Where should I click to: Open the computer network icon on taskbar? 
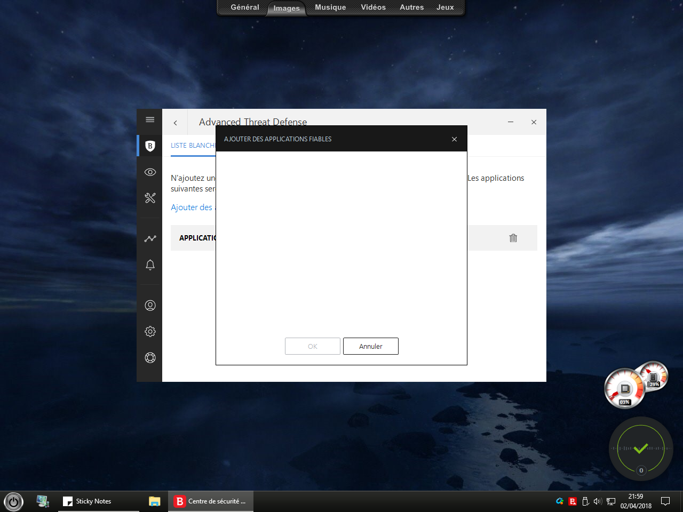43,501
